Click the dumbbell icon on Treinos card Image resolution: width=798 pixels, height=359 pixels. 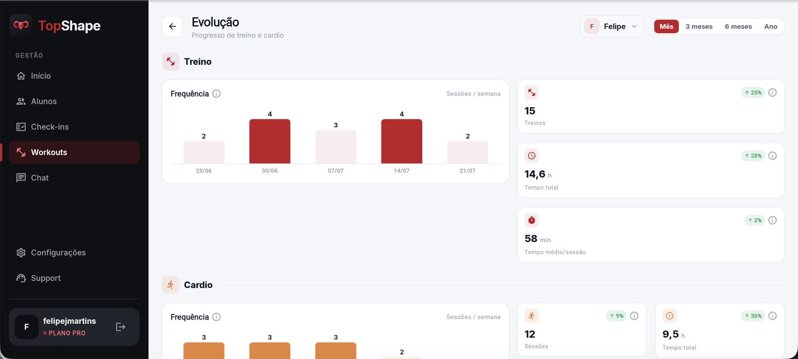pos(532,93)
